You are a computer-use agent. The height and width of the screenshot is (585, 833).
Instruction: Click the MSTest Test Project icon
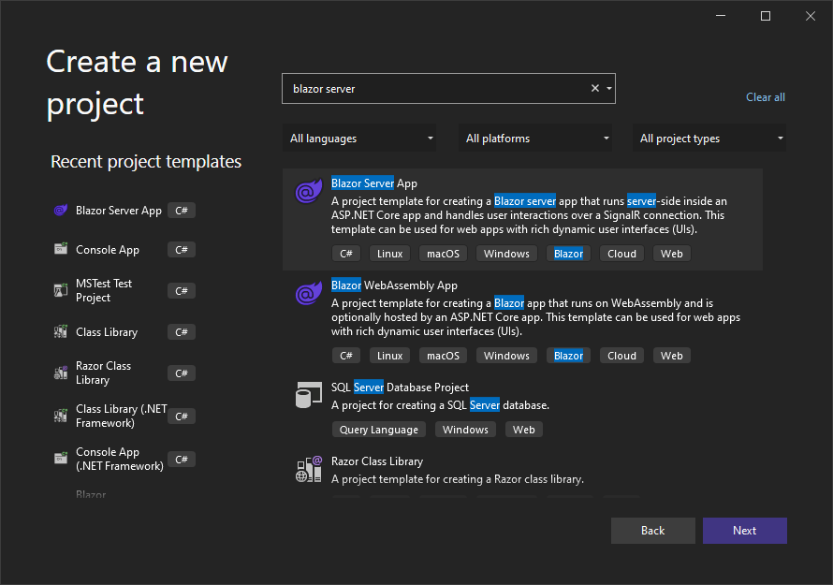61,290
